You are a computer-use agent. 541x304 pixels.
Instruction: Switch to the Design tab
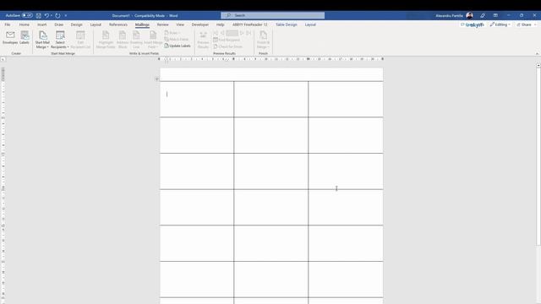[77, 24]
